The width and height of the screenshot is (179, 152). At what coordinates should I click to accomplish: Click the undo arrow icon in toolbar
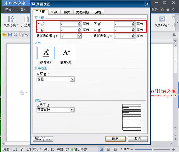coord(27,35)
